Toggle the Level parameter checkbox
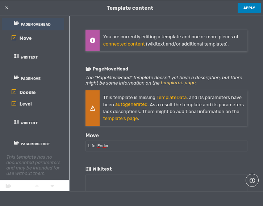 (14, 104)
